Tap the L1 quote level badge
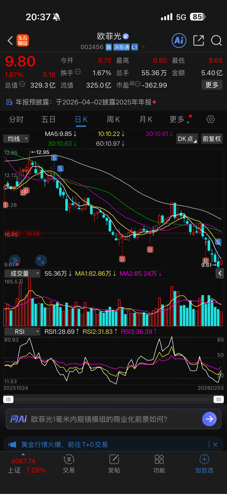This screenshot has width=227, height=494. coord(134,47)
